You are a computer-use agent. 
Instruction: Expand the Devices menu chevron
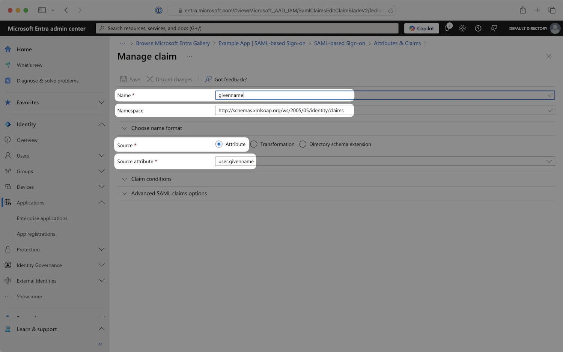pos(101,187)
